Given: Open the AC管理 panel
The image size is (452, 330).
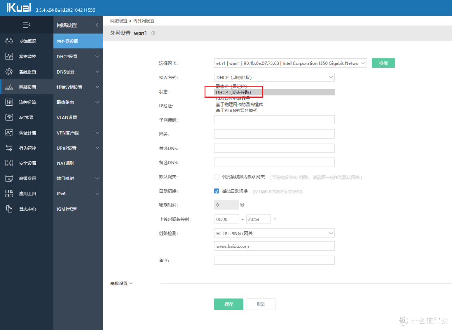Looking at the screenshot, I should click(x=26, y=117).
